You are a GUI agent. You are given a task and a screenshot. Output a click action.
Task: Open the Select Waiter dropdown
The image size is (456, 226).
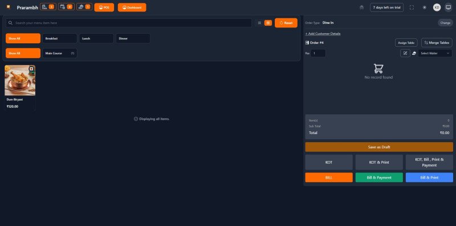(435, 53)
